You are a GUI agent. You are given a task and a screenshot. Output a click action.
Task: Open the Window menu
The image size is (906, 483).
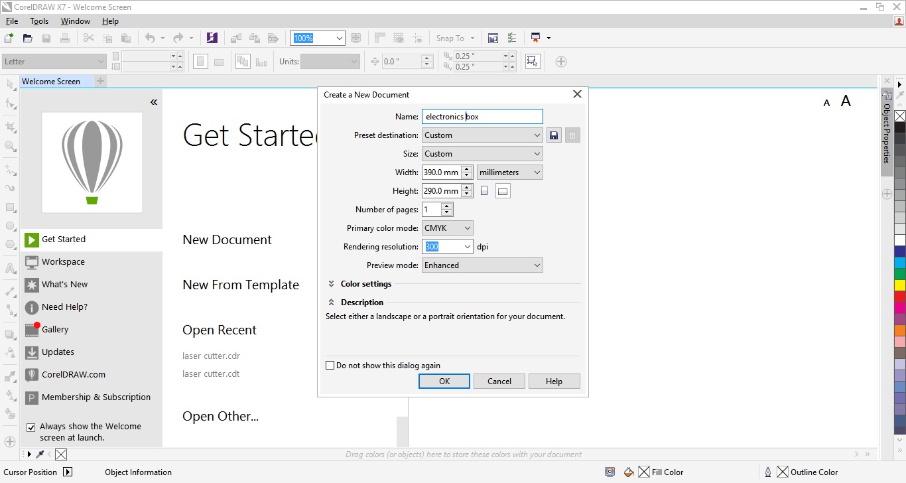point(76,21)
